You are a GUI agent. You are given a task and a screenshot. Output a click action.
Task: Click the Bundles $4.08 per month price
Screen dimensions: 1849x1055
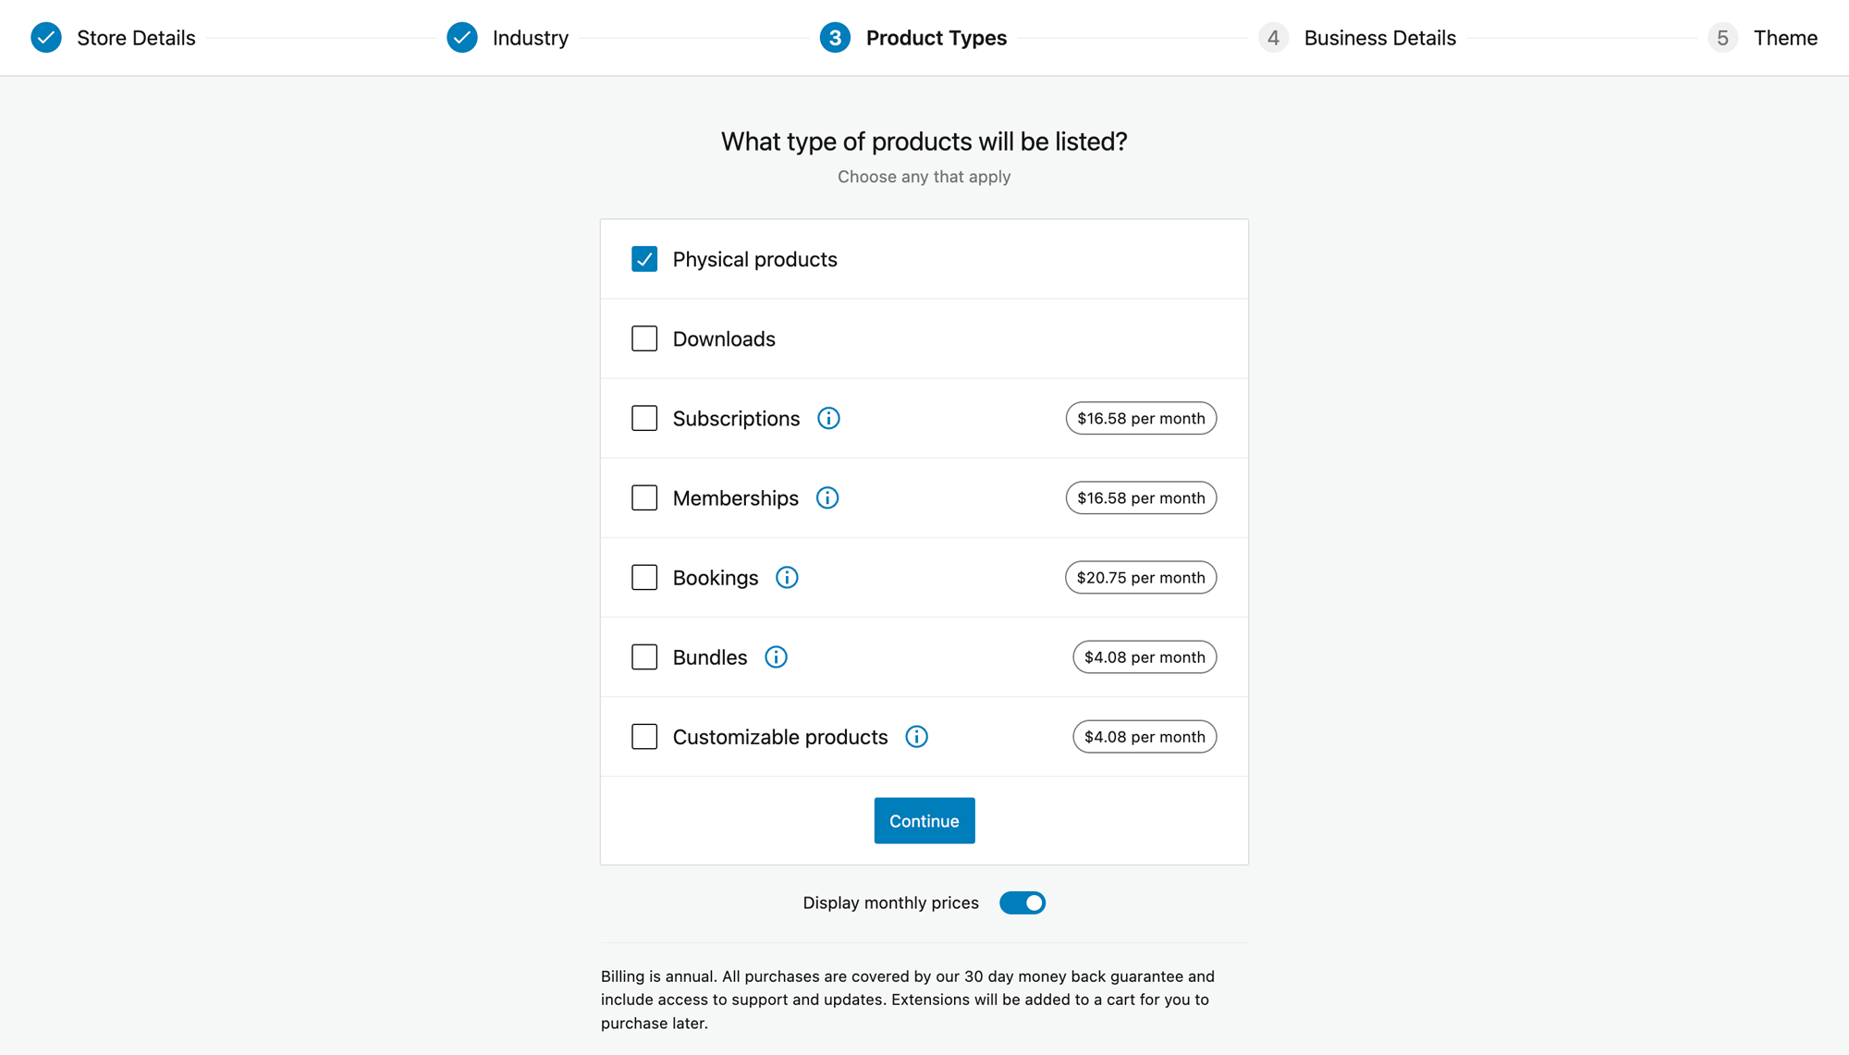pos(1144,656)
